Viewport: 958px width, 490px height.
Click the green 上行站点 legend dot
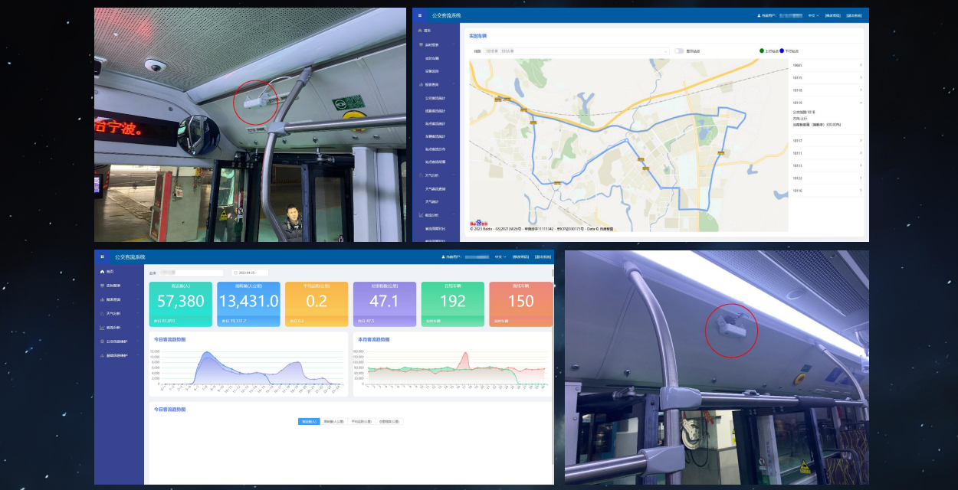pyautogui.click(x=762, y=51)
